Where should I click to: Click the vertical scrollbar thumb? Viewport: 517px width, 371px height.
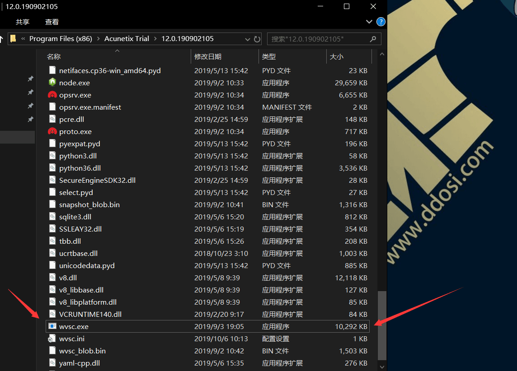pos(382,325)
